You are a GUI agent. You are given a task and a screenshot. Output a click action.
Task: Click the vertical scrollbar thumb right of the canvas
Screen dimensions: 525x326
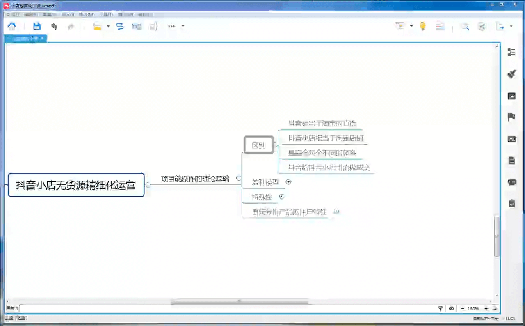point(498,236)
